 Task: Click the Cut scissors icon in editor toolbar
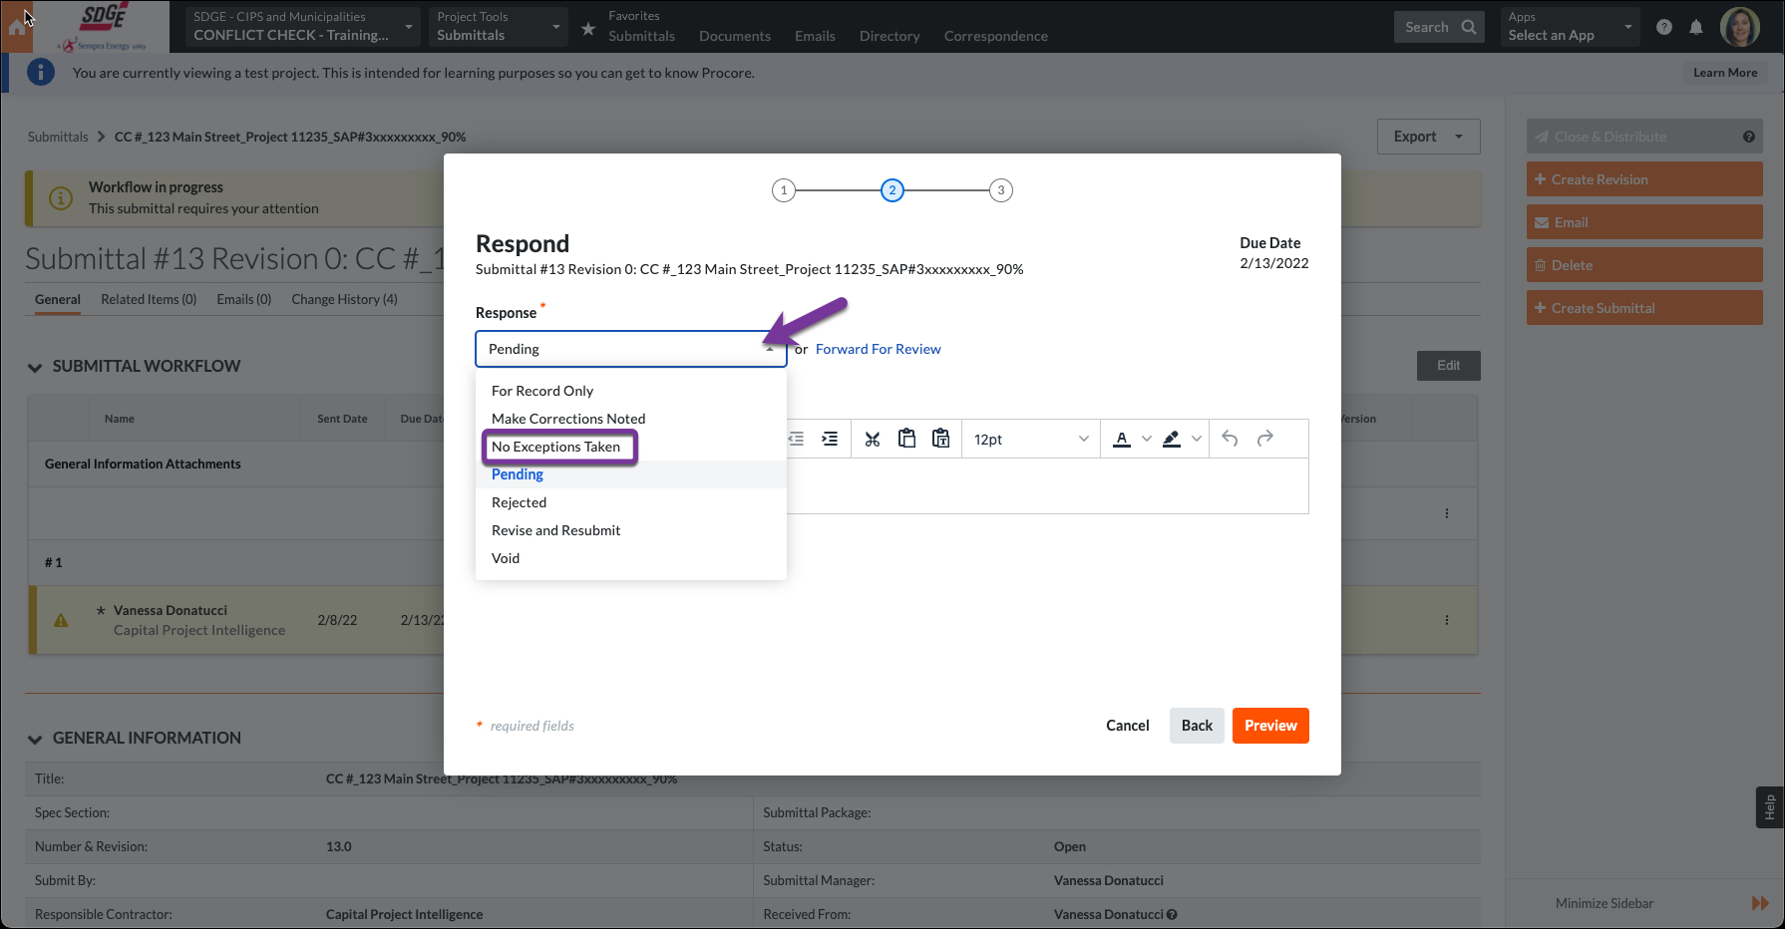click(x=873, y=440)
